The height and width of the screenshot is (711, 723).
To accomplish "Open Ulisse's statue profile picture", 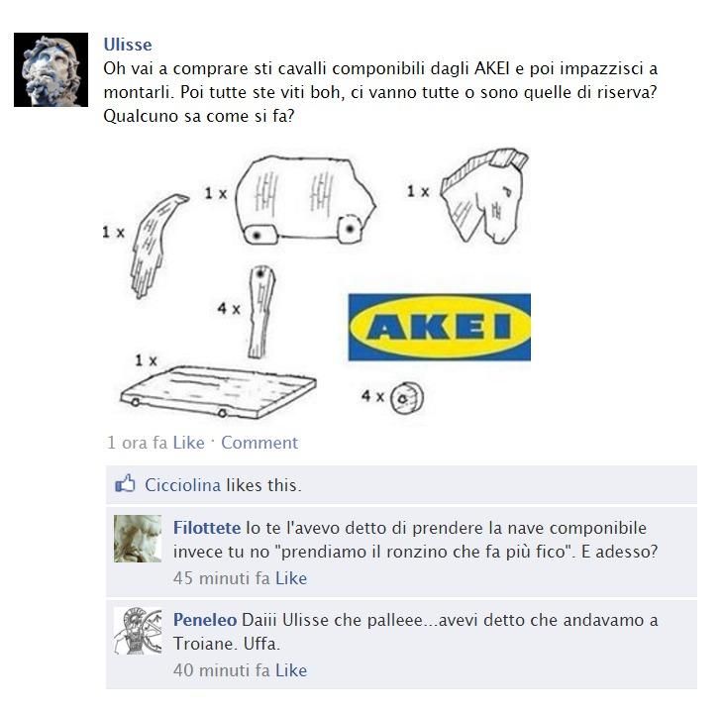I will coord(51,69).
